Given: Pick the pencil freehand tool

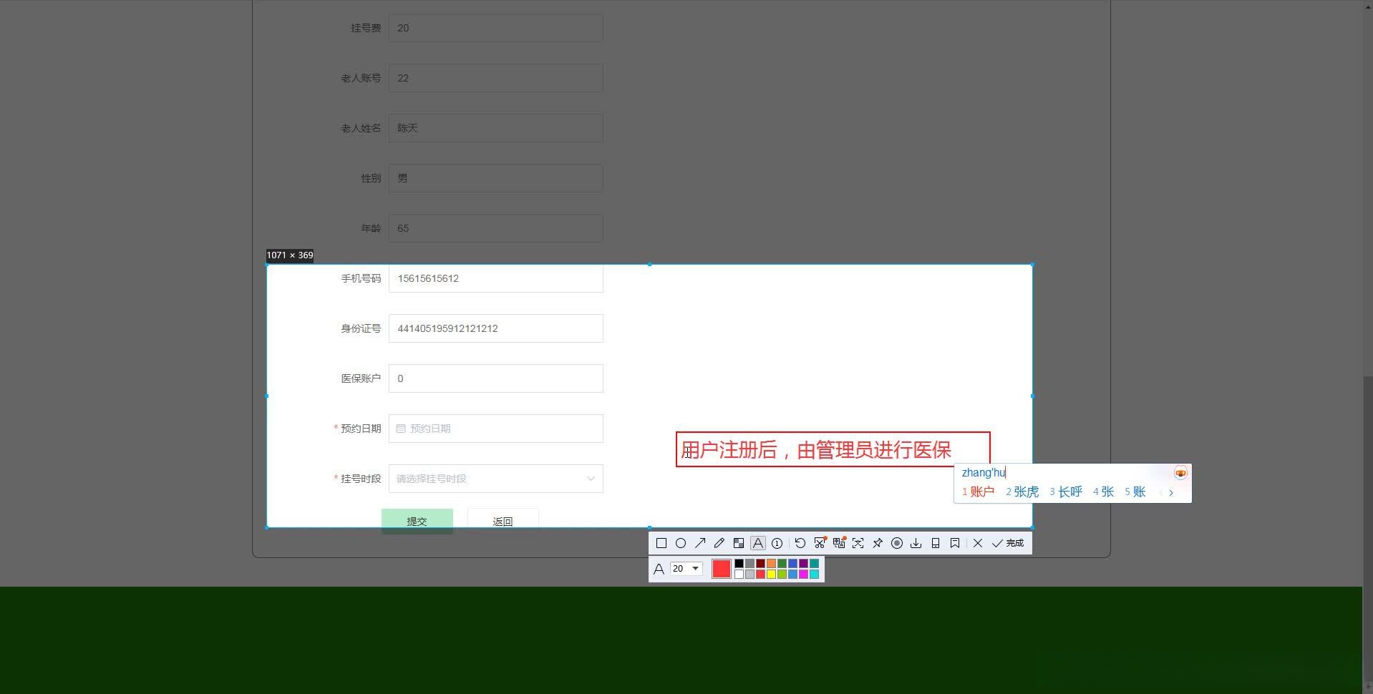Looking at the screenshot, I should 719,543.
